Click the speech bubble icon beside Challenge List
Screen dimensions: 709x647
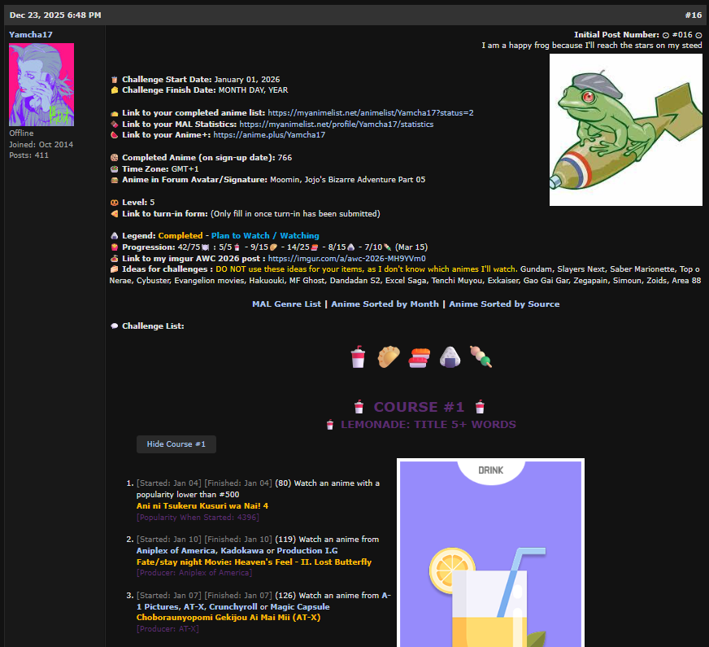(115, 326)
